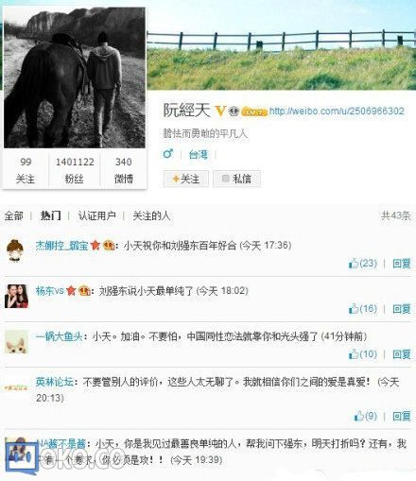This screenshot has width=416, height=481.
Task: Click thumbs-up on the comment with 10 likes
Action: (x=354, y=354)
